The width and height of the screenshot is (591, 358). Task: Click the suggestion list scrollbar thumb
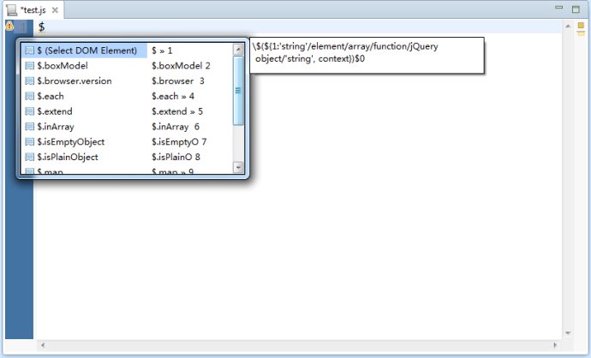click(238, 91)
